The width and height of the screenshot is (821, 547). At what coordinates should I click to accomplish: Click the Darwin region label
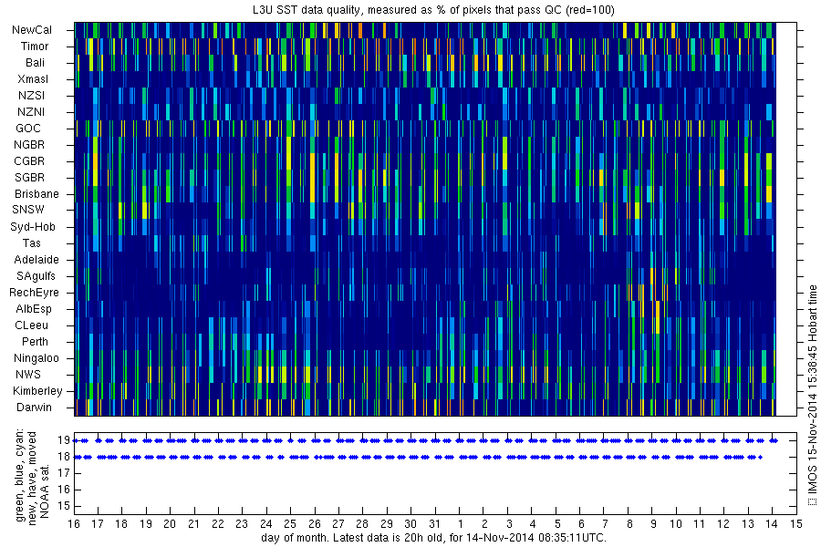coord(34,408)
